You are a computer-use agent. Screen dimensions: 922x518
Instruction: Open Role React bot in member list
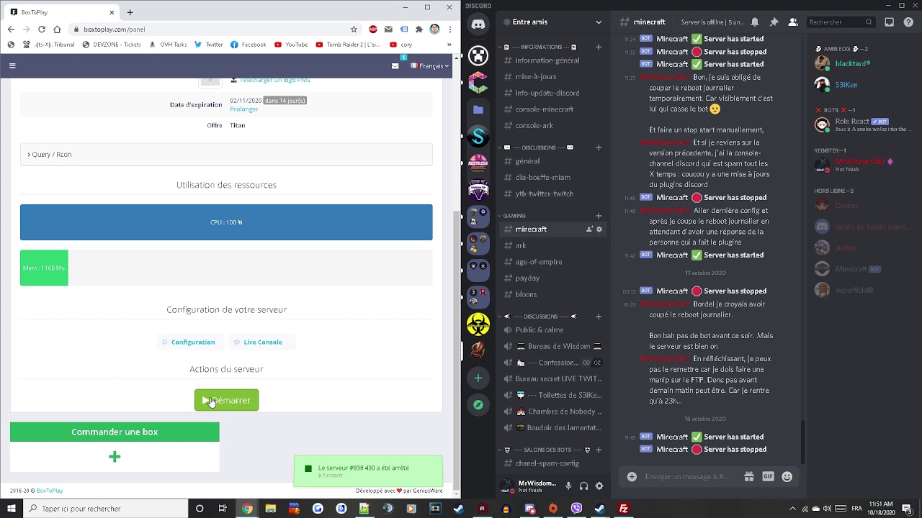(863, 125)
